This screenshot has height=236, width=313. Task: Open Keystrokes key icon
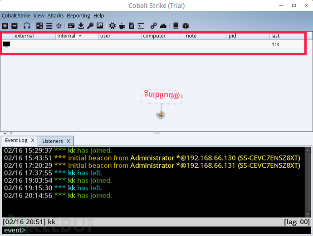coord(90,26)
